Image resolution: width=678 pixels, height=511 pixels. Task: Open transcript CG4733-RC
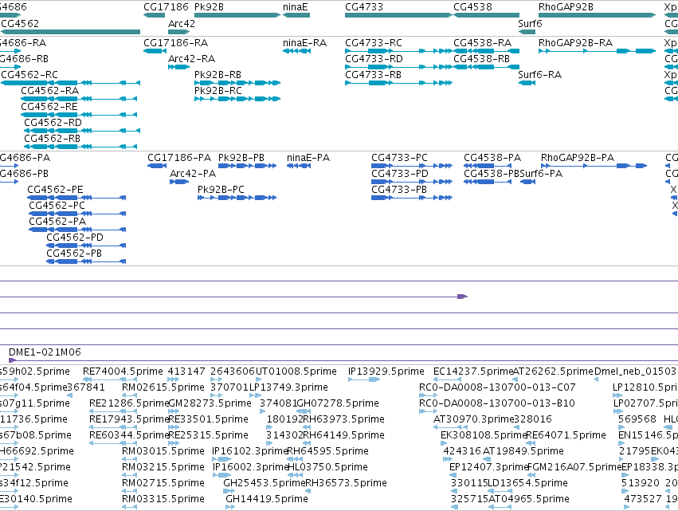374,43
